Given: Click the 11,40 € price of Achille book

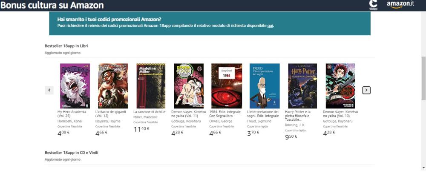Looking at the screenshot, I should coord(141,129).
